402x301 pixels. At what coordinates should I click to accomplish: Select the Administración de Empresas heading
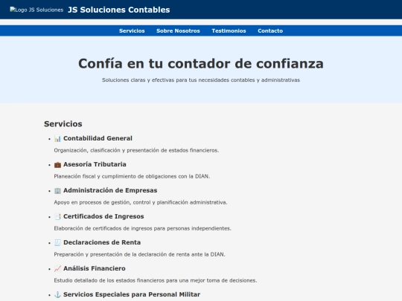(110, 190)
